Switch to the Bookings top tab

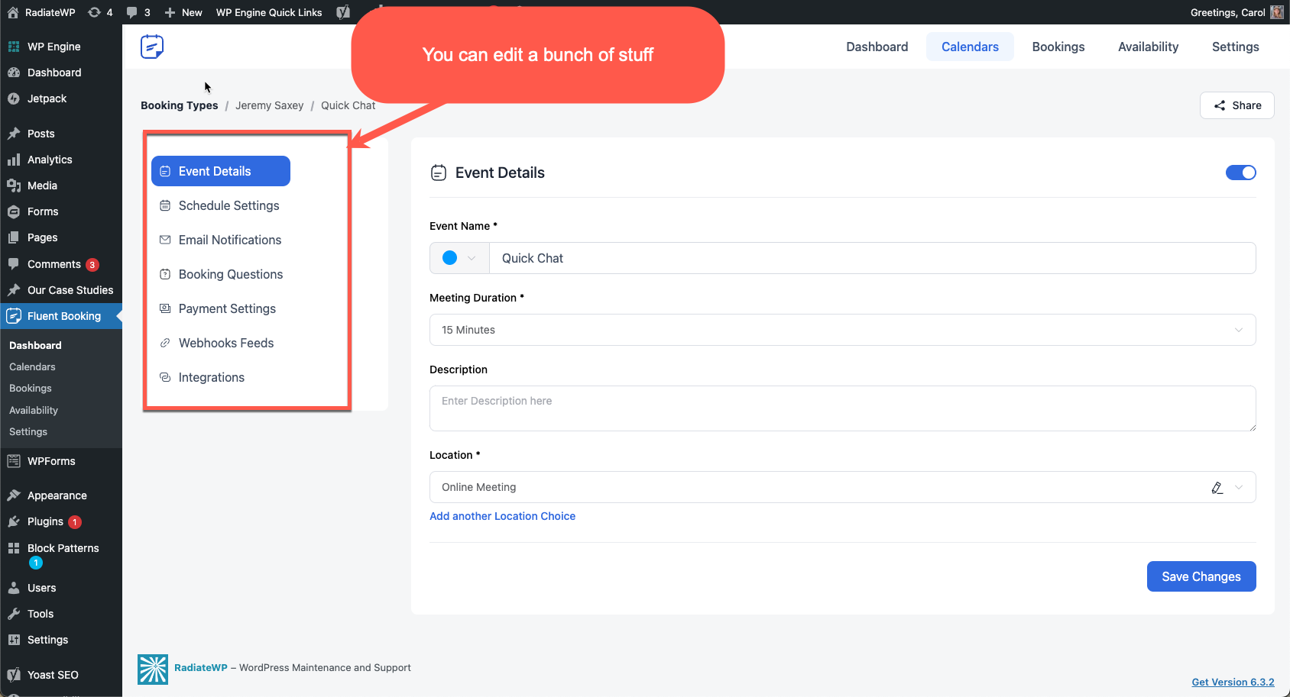(1058, 47)
